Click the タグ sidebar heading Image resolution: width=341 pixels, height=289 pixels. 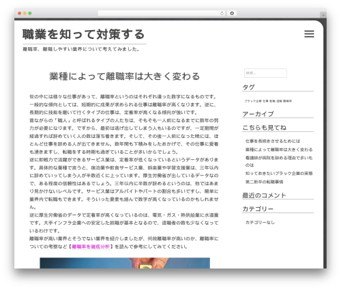[x=248, y=87]
